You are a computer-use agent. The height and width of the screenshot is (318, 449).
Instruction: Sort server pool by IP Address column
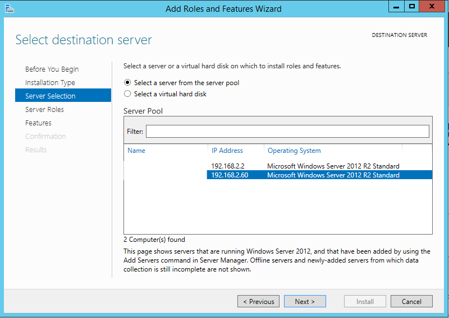[x=227, y=151]
